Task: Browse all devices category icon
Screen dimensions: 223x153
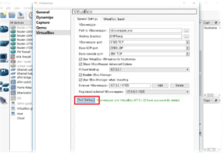Action: click(x=4, y=86)
